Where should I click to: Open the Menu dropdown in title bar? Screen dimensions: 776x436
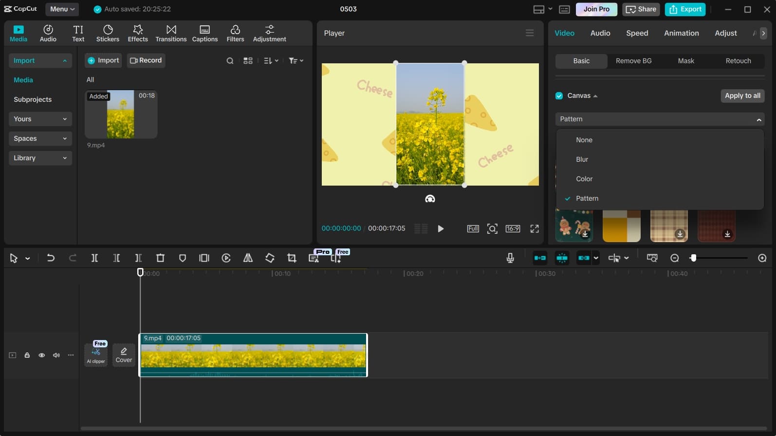62,9
